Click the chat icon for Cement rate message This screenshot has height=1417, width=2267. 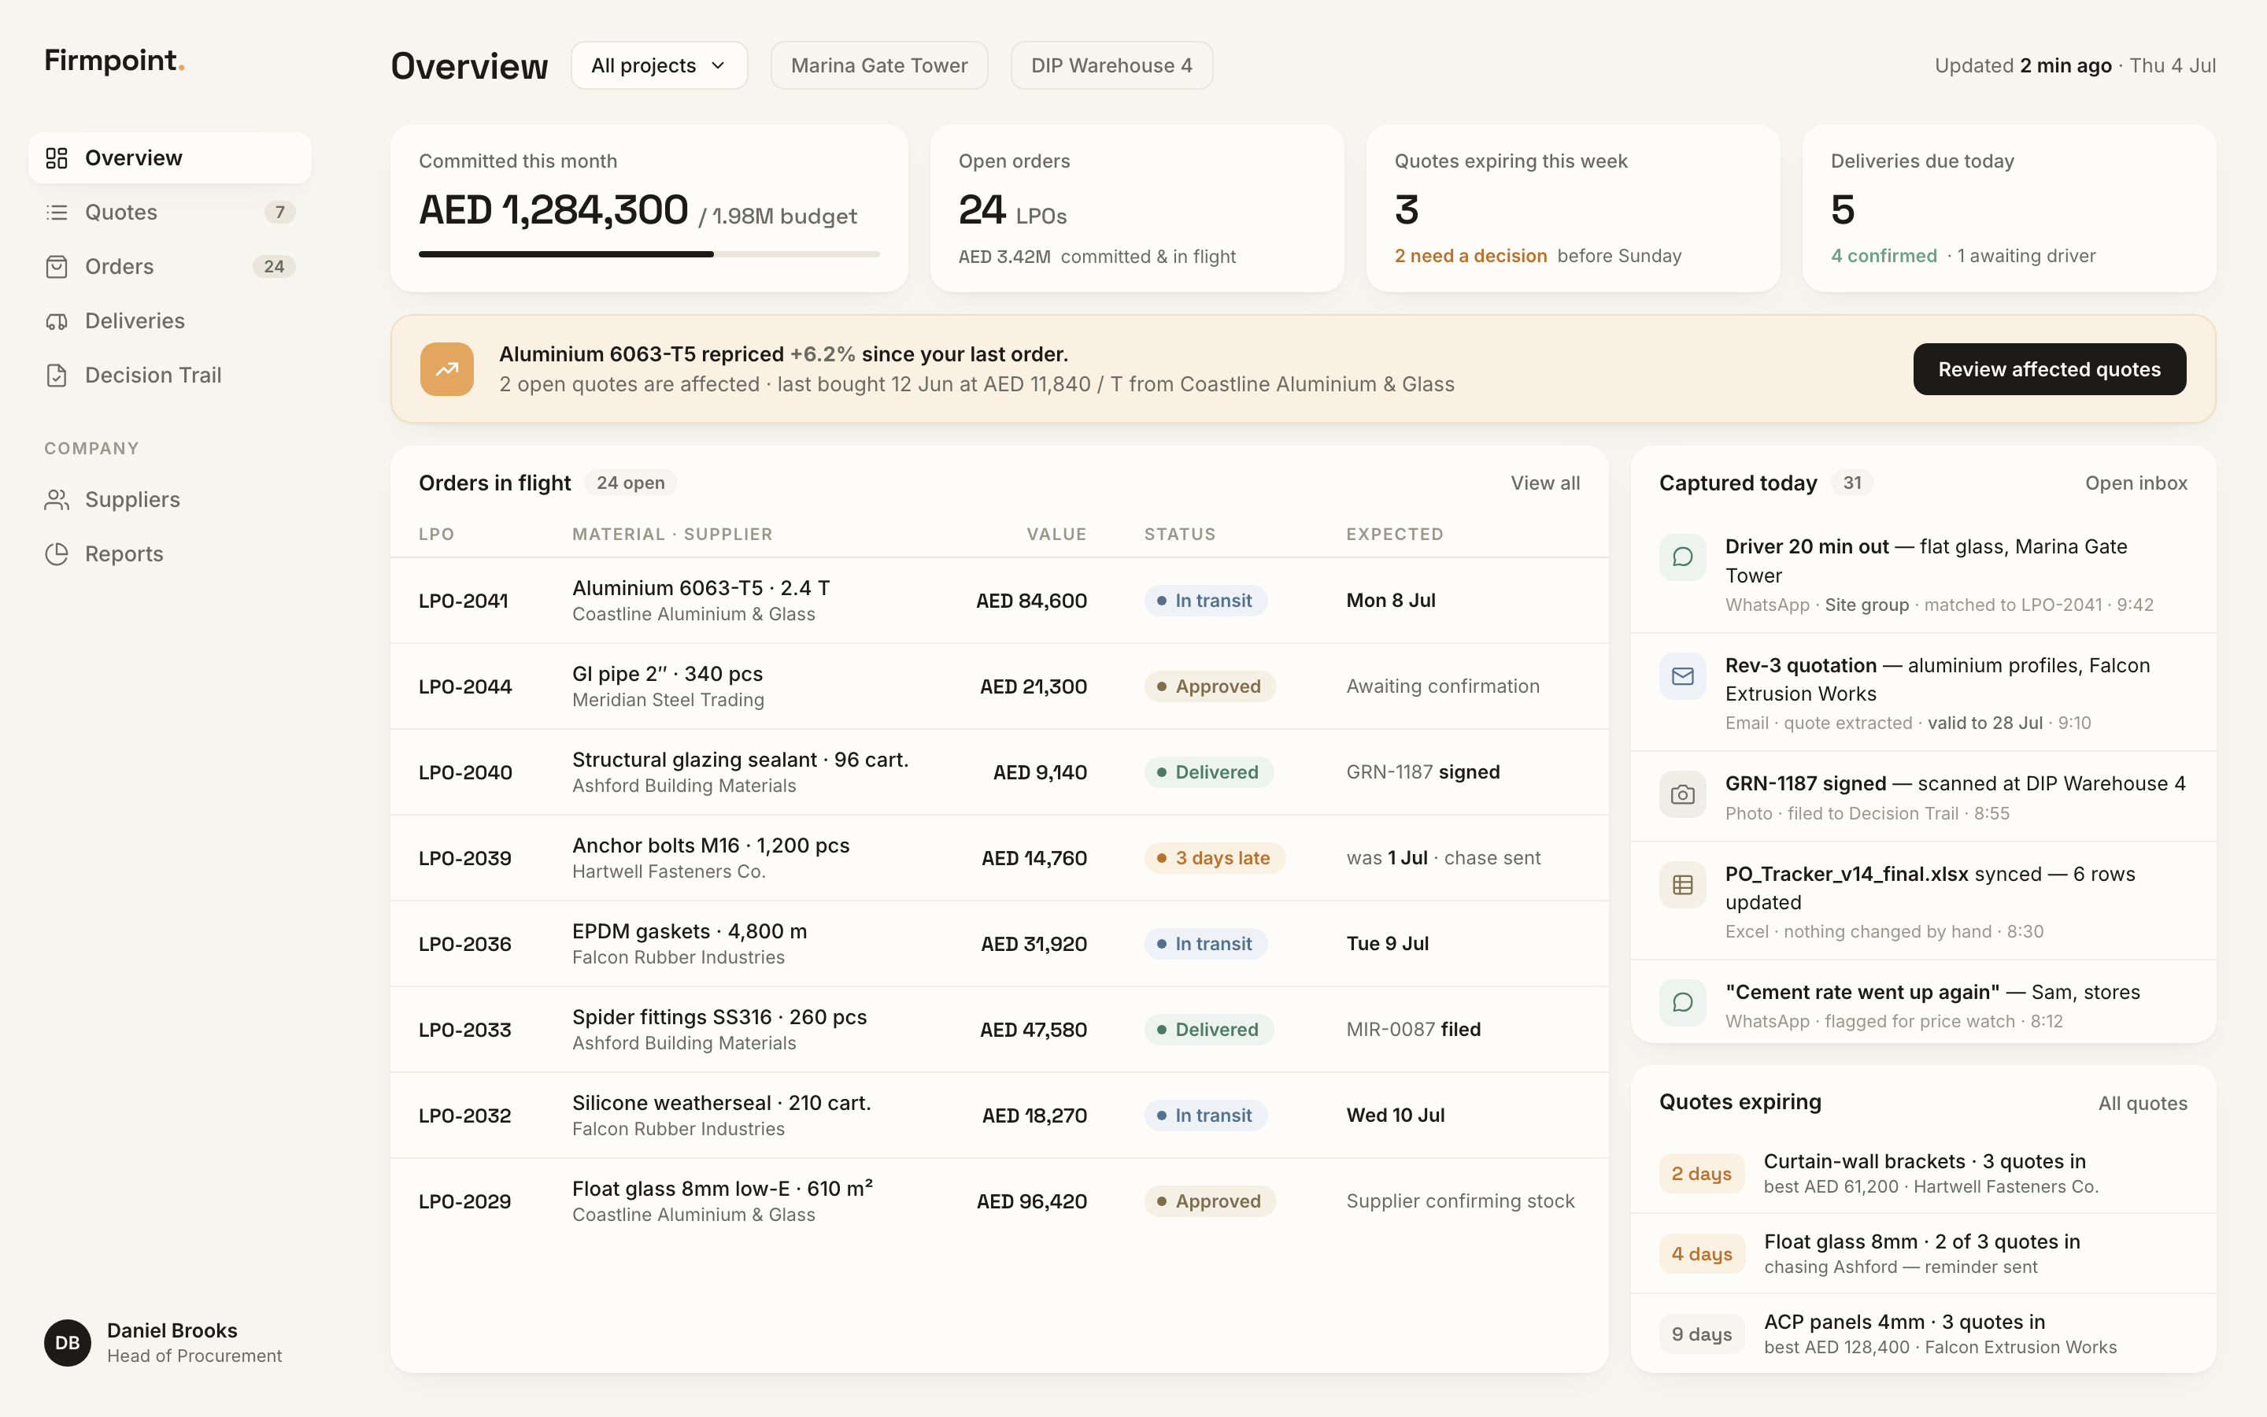click(1682, 1003)
